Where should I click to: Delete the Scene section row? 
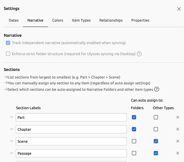(x=178, y=141)
